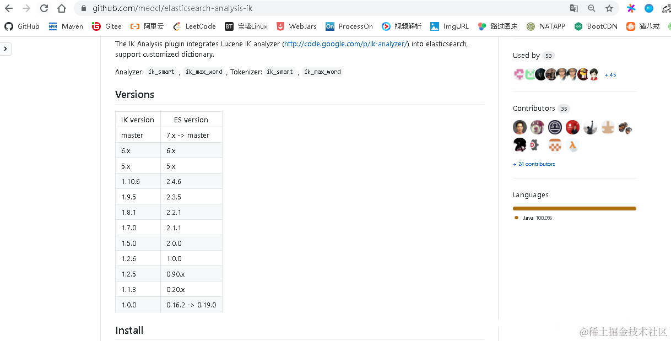The image size is (671, 341).
Task: Click the padlock site info icon
Action: [x=84, y=8]
